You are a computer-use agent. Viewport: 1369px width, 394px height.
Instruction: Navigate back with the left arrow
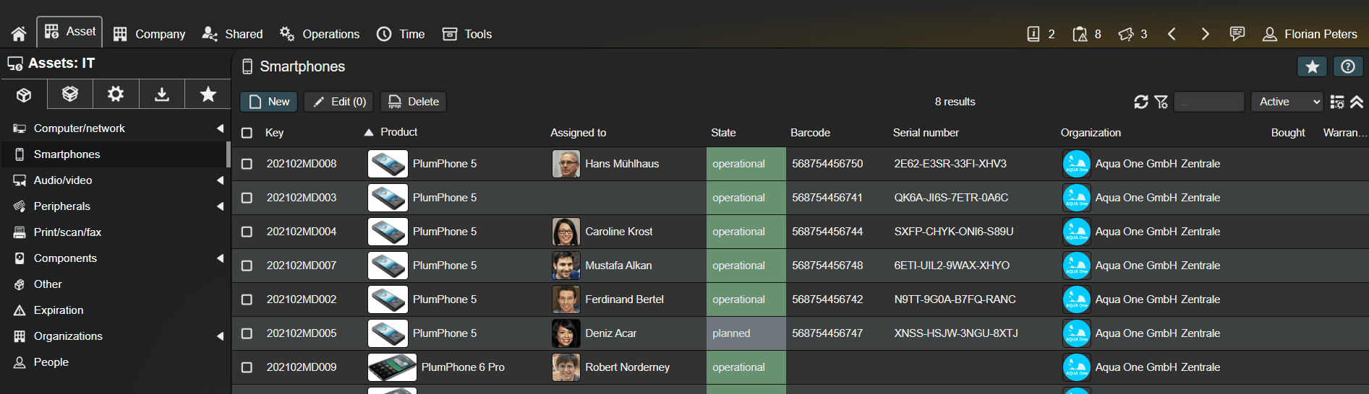(x=1172, y=34)
